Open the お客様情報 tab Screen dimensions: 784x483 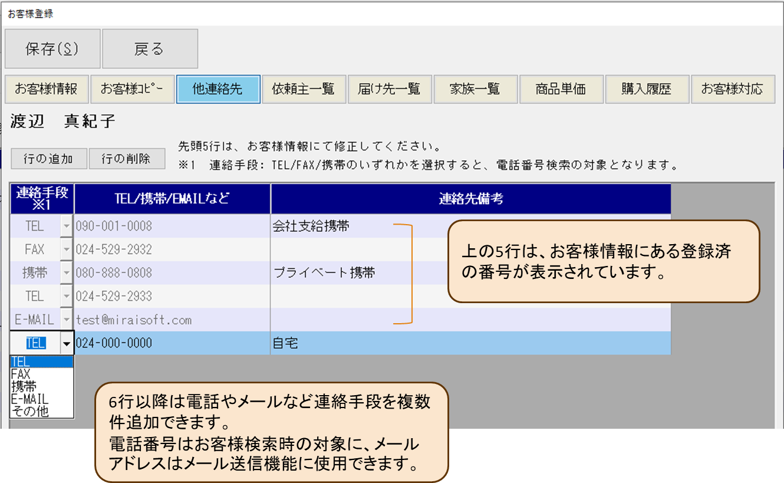pyautogui.click(x=47, y=89)
